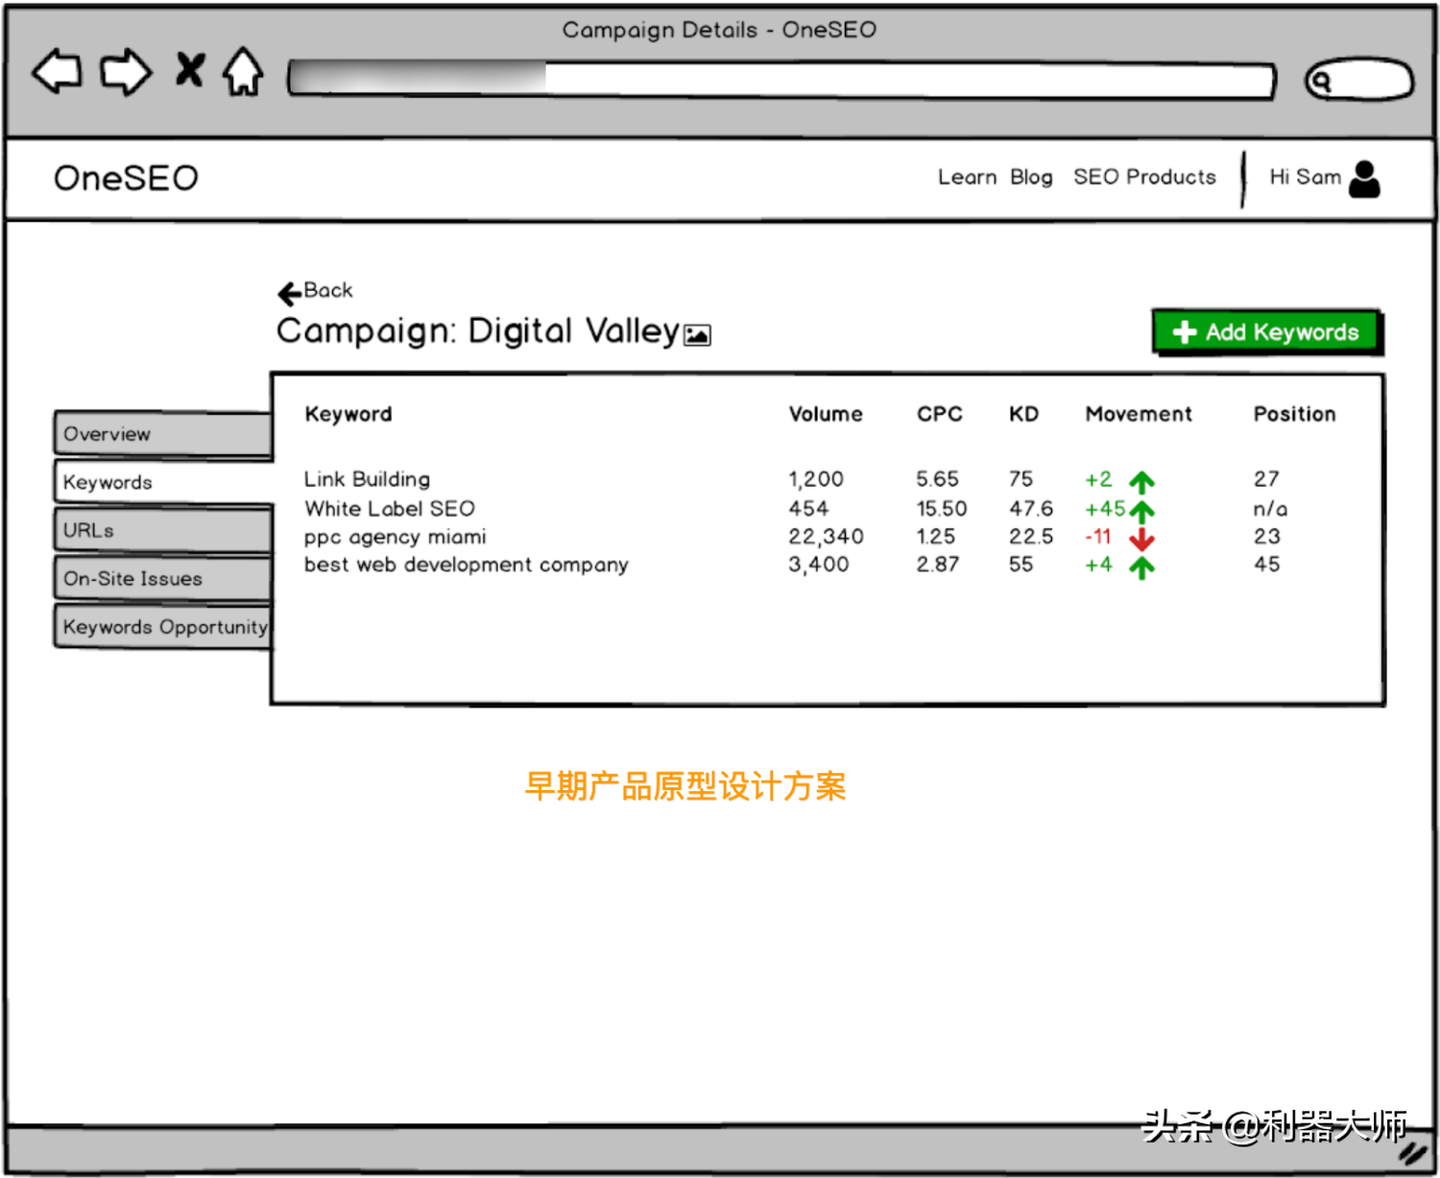This screenshot has width=1440, height=1178.
Task: Select the best web development company keyword
Action: [x=466, y=565]
